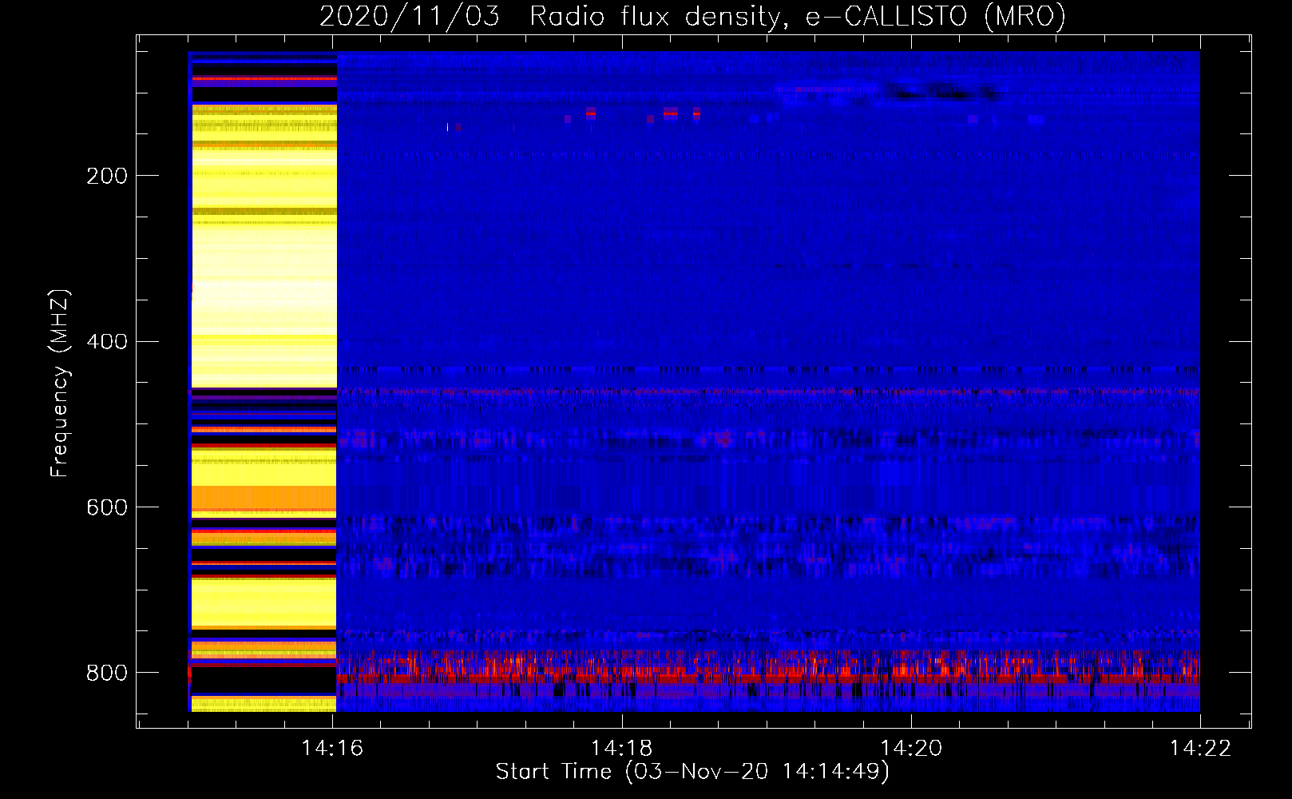Click the Start Time axis label

click(692, 772)
